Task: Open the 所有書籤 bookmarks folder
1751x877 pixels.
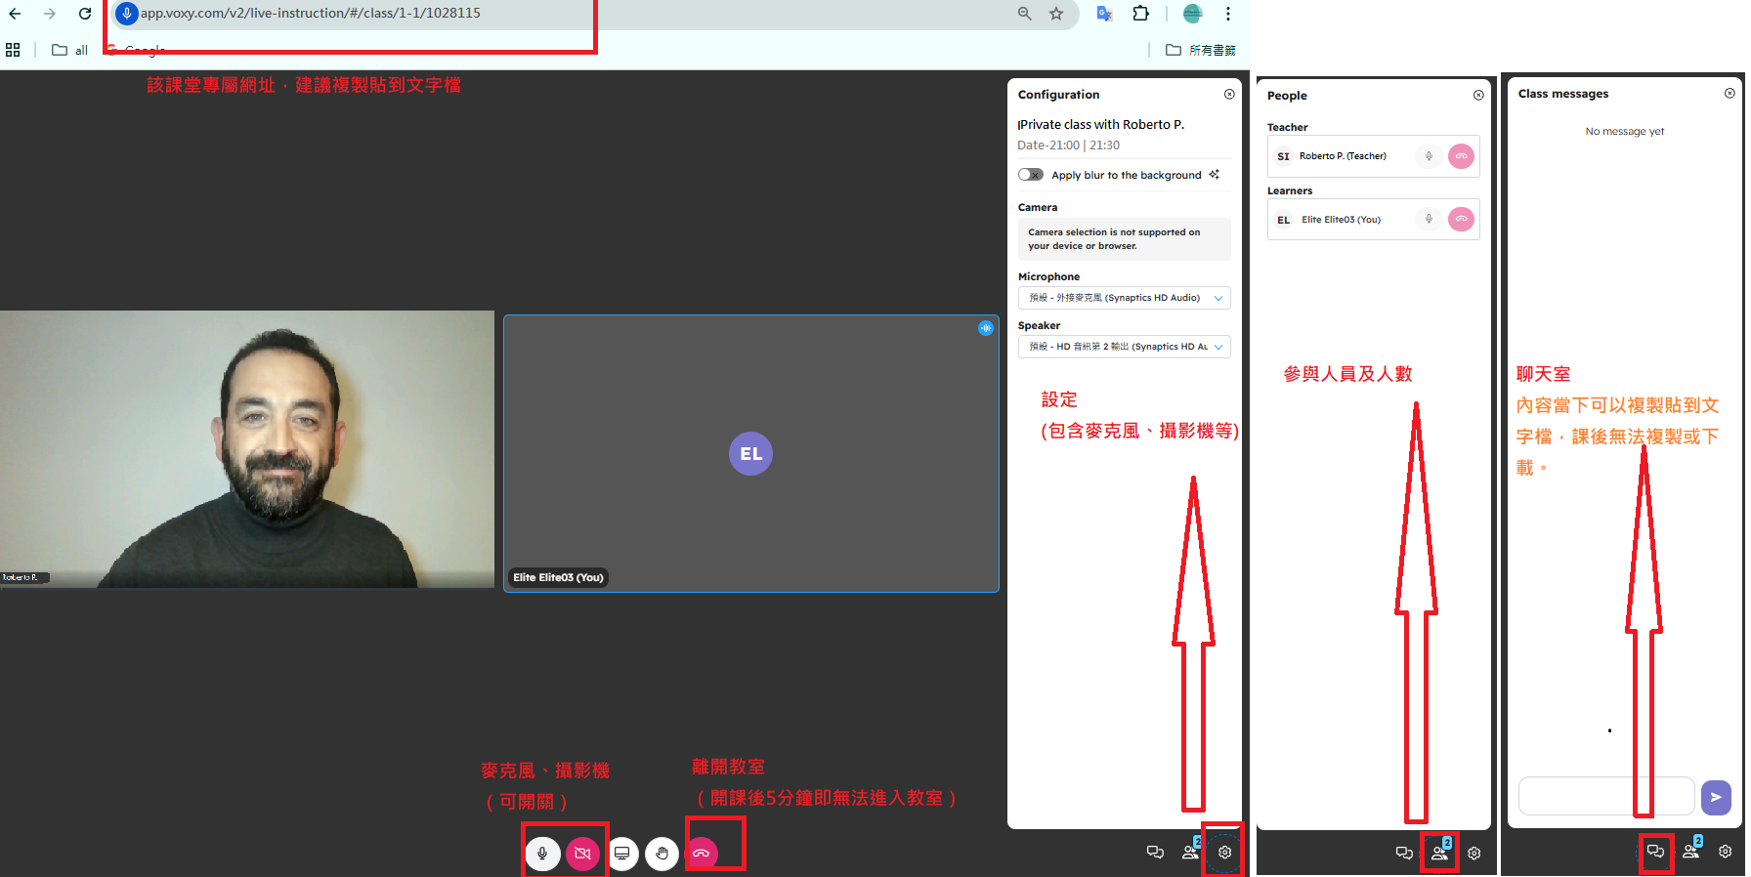Action: click(x=1201, y=50)
